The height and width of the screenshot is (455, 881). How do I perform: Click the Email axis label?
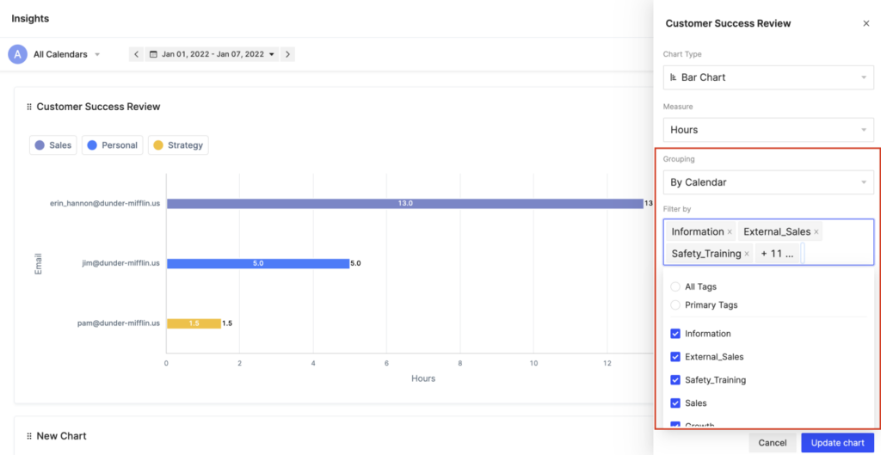(x=39, y=263)
